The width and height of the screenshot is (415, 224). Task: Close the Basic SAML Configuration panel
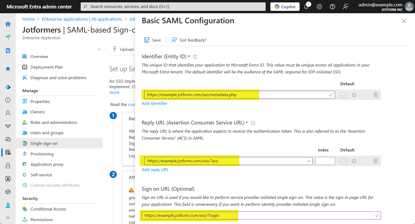coord(404,21)
